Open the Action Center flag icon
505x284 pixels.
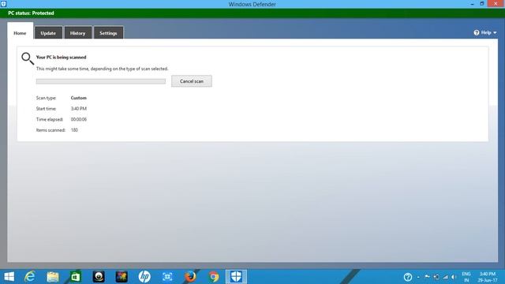[x=427, y=277]
